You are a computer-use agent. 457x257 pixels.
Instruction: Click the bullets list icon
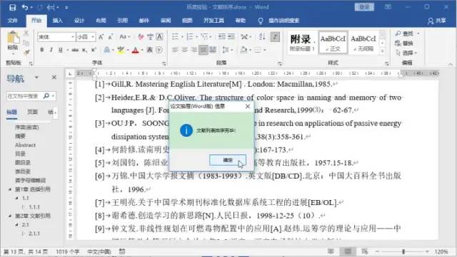[175, 36]
